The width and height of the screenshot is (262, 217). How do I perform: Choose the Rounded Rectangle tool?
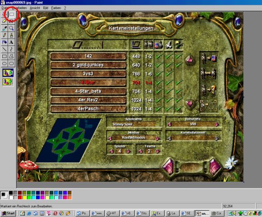(11, 64)
